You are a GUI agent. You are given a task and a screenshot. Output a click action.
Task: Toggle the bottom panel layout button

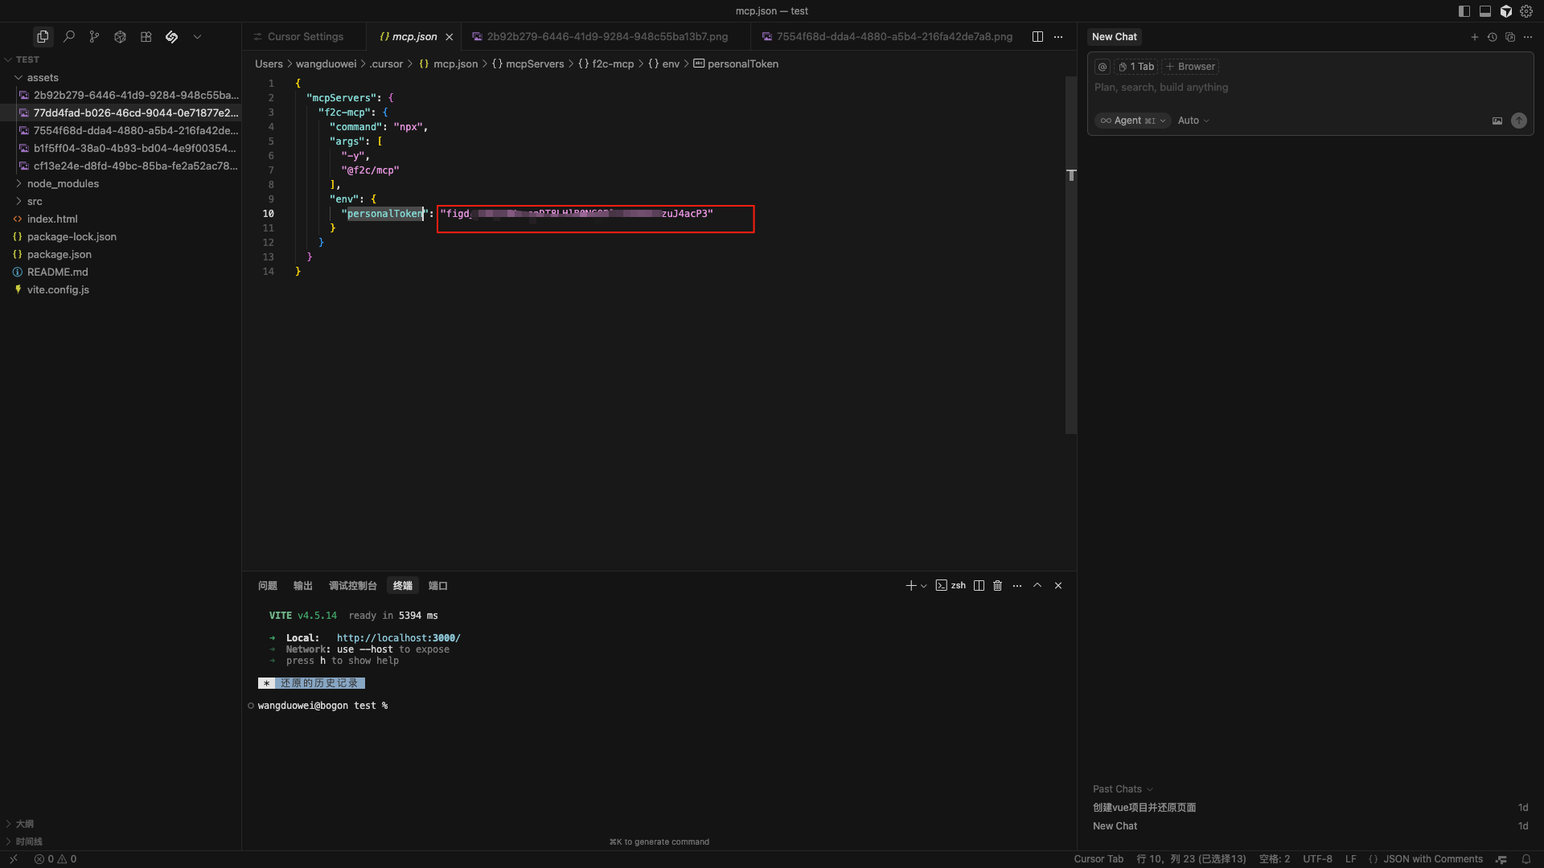tap(1485, 11)
